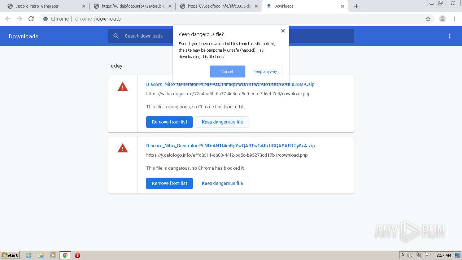Show hidden system tray icons
This screenshot has width=462, height=260.
(x=402, y=255)
